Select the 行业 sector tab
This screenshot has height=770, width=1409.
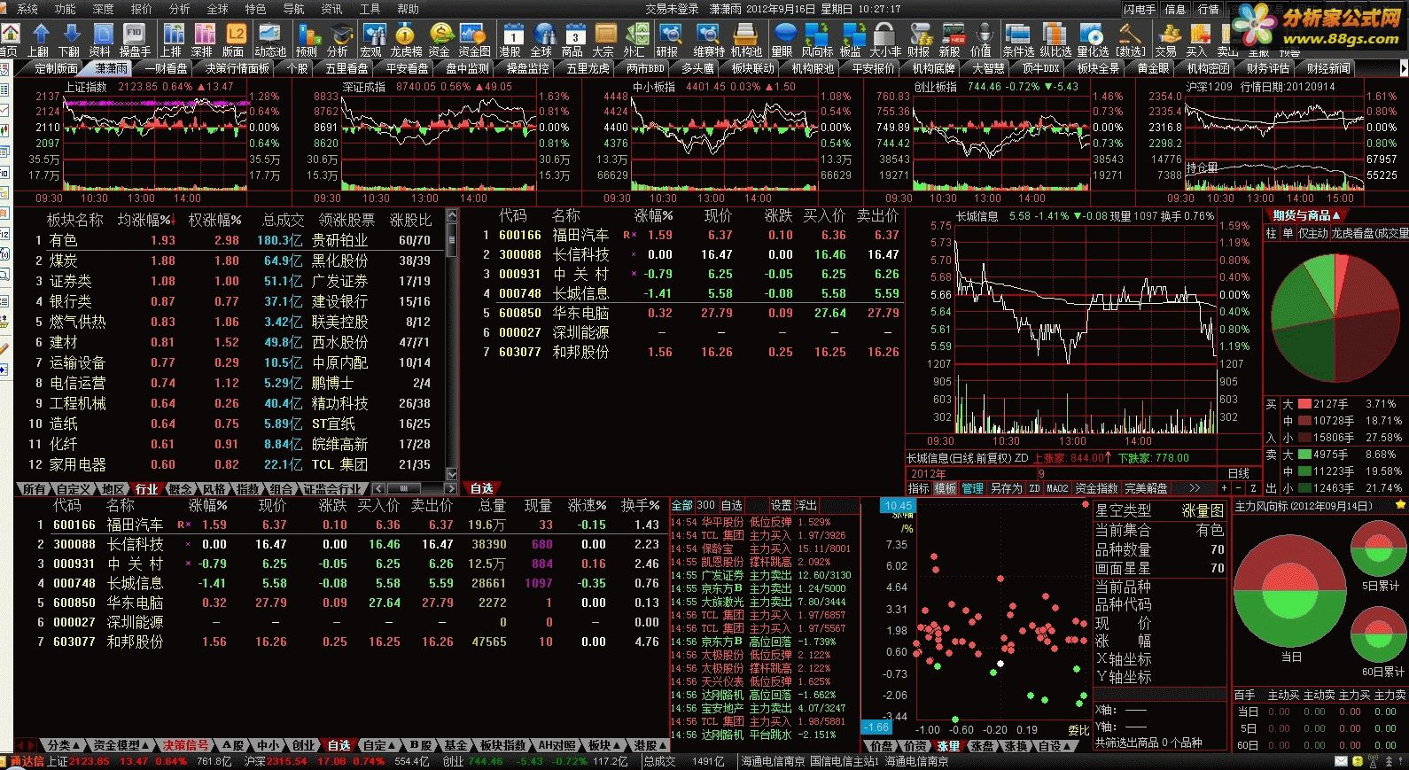(146, 489)
